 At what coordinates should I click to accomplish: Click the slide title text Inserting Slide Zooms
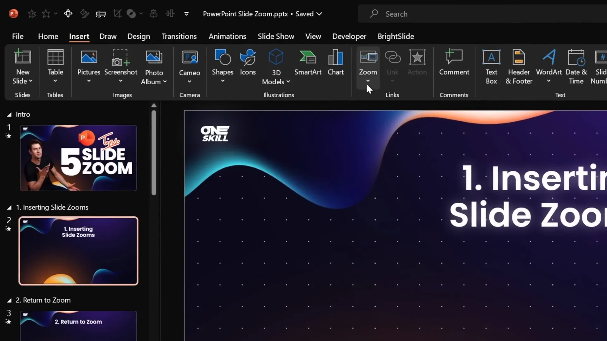(x=528, y=196)
